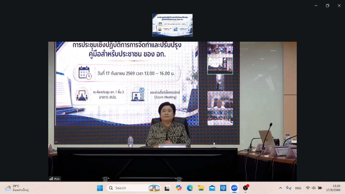
Task: Click the taskbar Search box
Action: [x=134, y=188]
